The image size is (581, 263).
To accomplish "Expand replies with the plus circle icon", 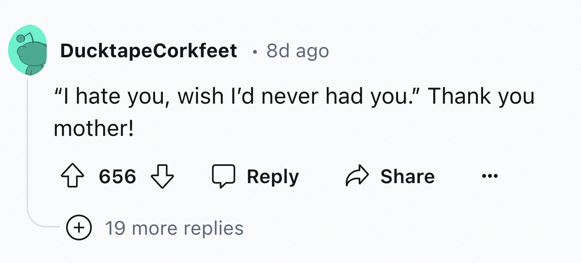I will [79, 228].
